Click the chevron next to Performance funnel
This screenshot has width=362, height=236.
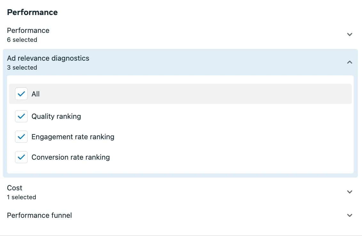[x=350, y=215]
